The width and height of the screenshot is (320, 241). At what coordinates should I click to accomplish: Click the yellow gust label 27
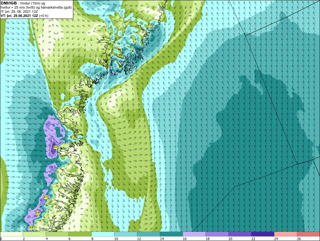[x=46, y=197]
